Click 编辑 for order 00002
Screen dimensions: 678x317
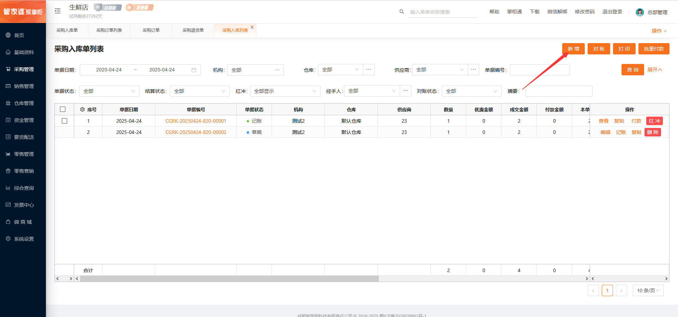pyautogui.click(x=605, y=132)
